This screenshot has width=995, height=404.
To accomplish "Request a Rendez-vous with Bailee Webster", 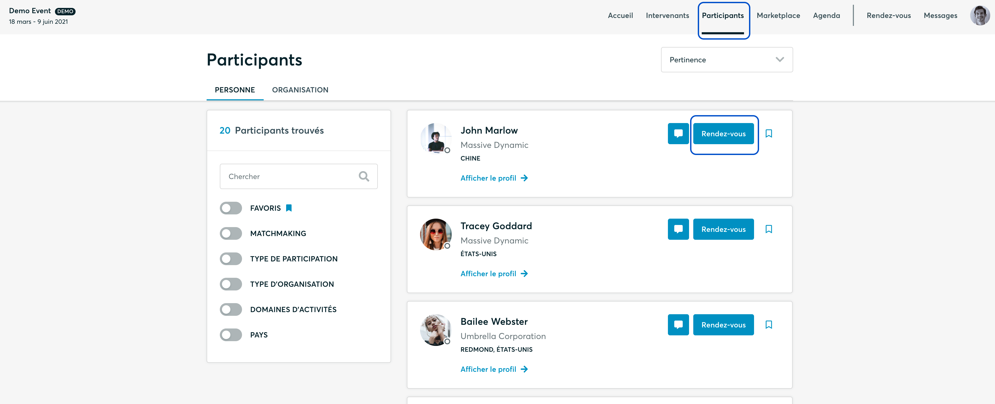I will (x=723, y=325).
